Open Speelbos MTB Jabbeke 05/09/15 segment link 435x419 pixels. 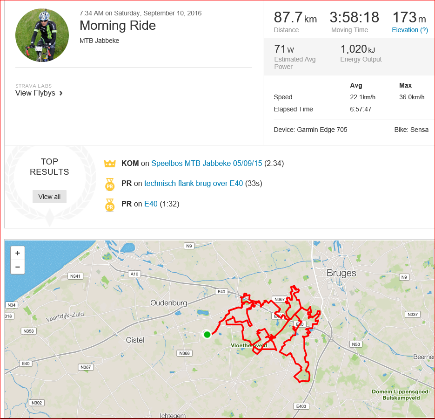click(x=207, y=164)
